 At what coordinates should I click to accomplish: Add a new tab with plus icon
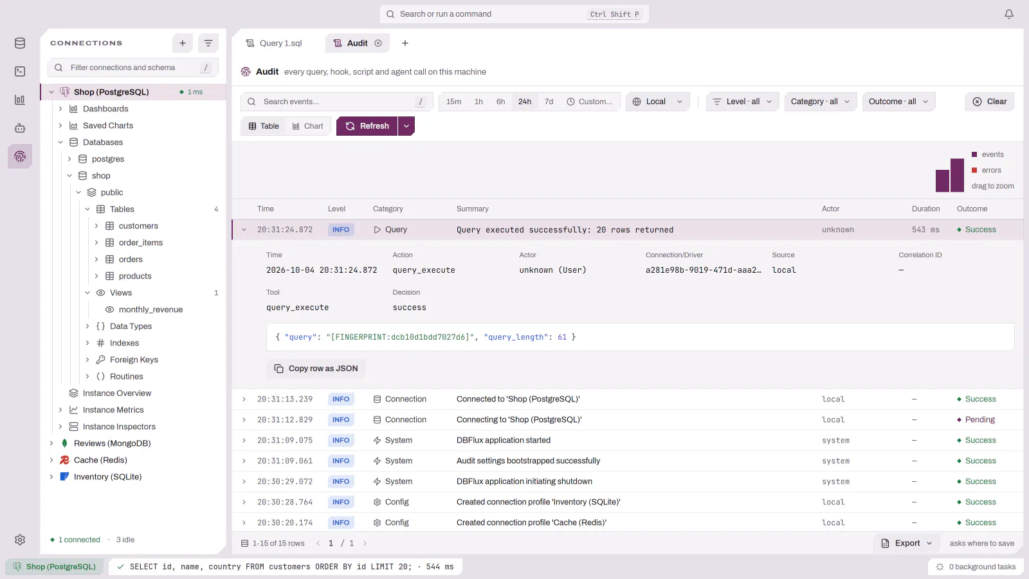(405, 43)
